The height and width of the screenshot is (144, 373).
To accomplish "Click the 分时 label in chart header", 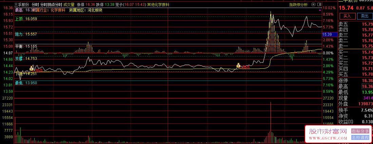I will tap(35, 4).
